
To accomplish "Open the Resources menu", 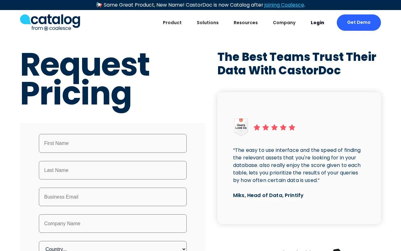I will (x=246, y=23).
